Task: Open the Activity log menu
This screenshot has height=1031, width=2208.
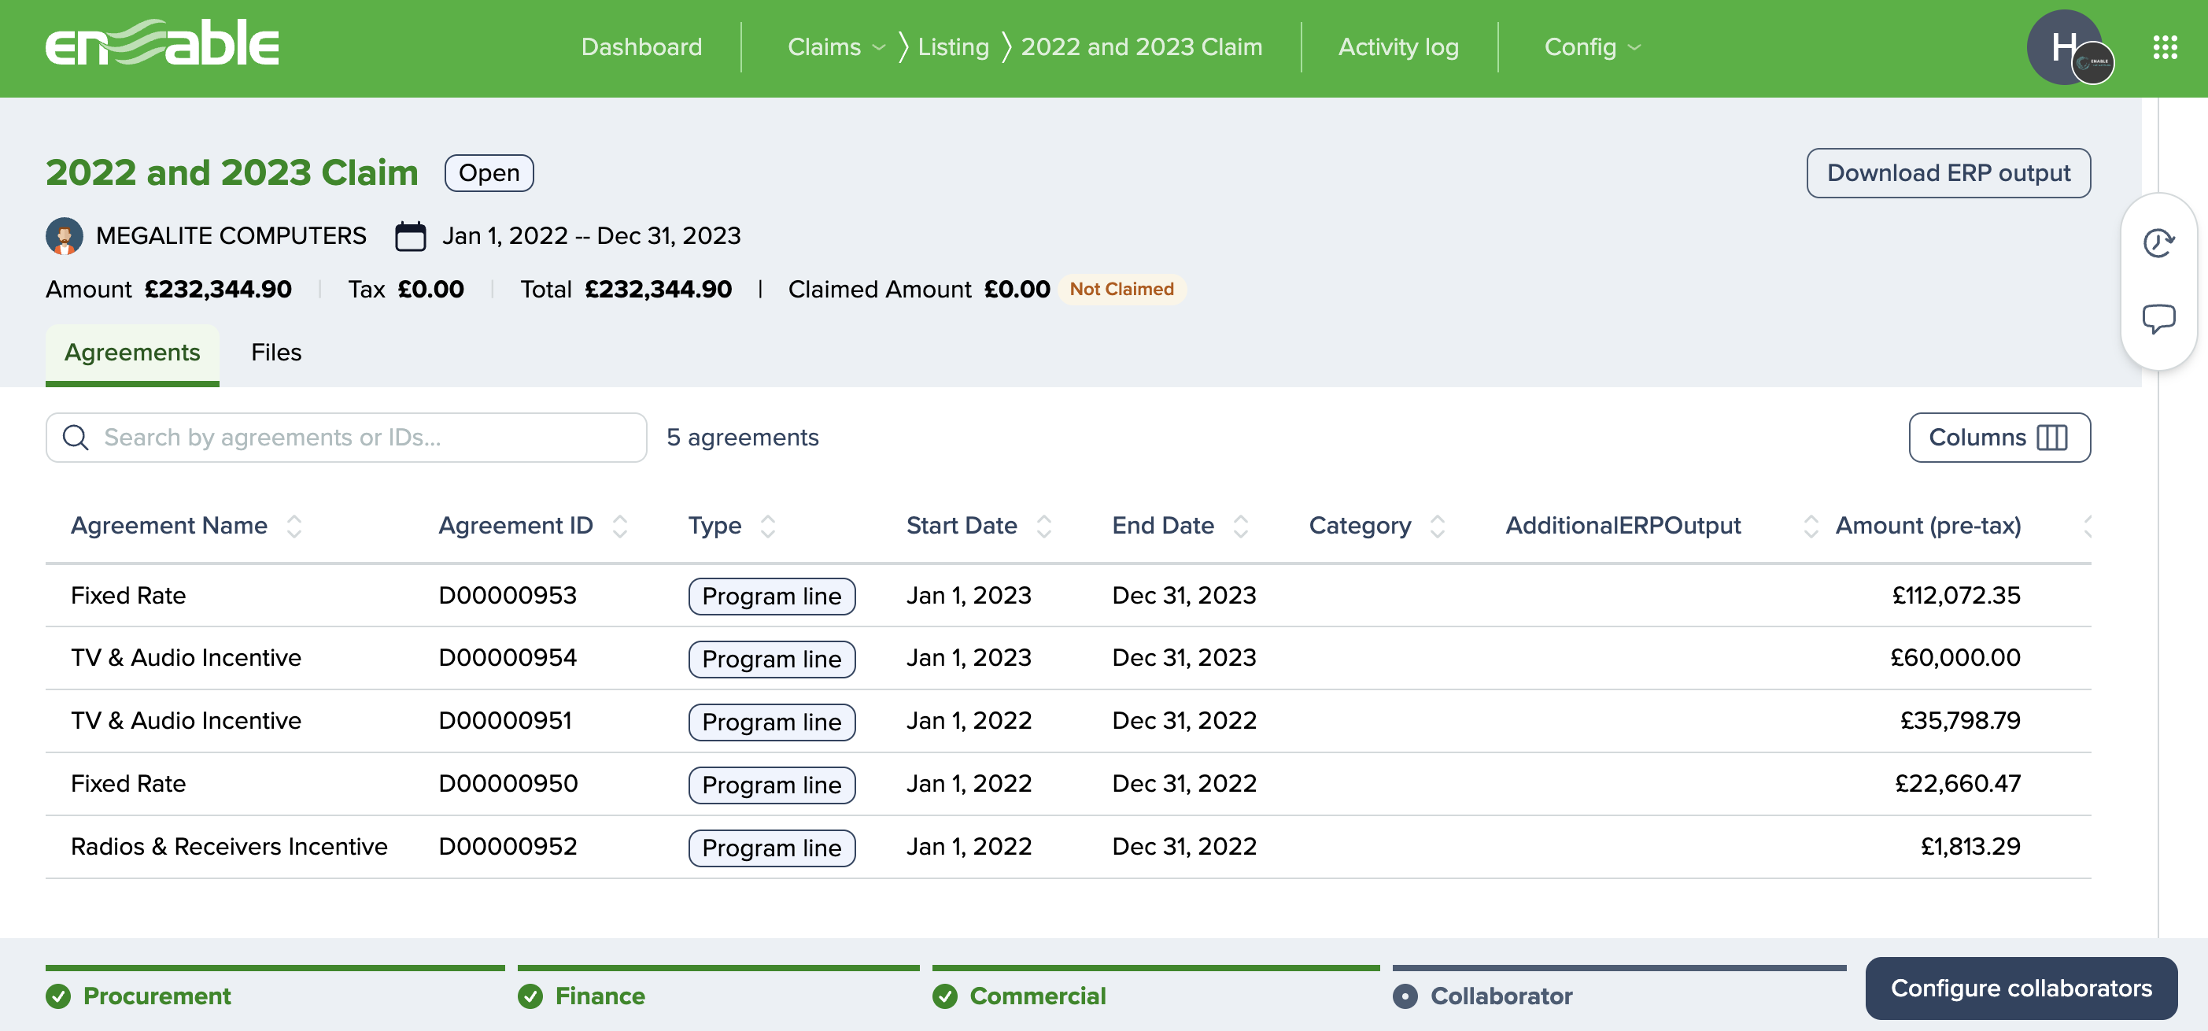Action: coord(1398,47)
